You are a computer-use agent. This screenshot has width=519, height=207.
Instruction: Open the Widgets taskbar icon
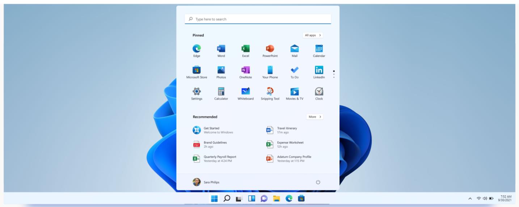pyautogui.click(x=252, y=198)
